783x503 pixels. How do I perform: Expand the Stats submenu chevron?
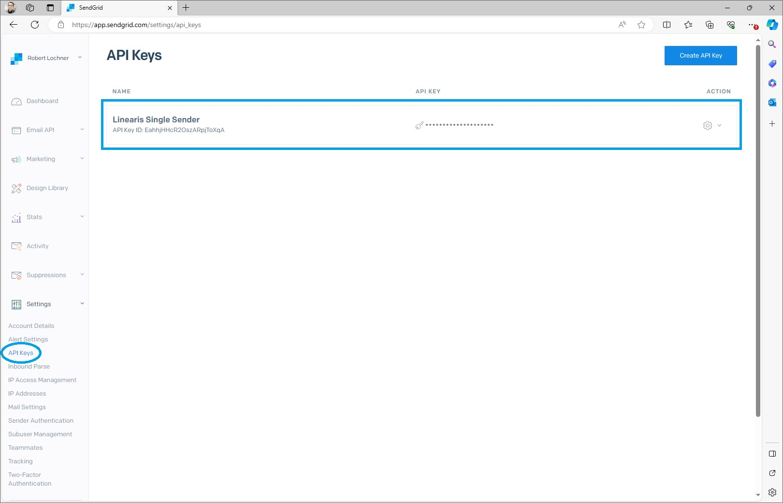point(82,217)
